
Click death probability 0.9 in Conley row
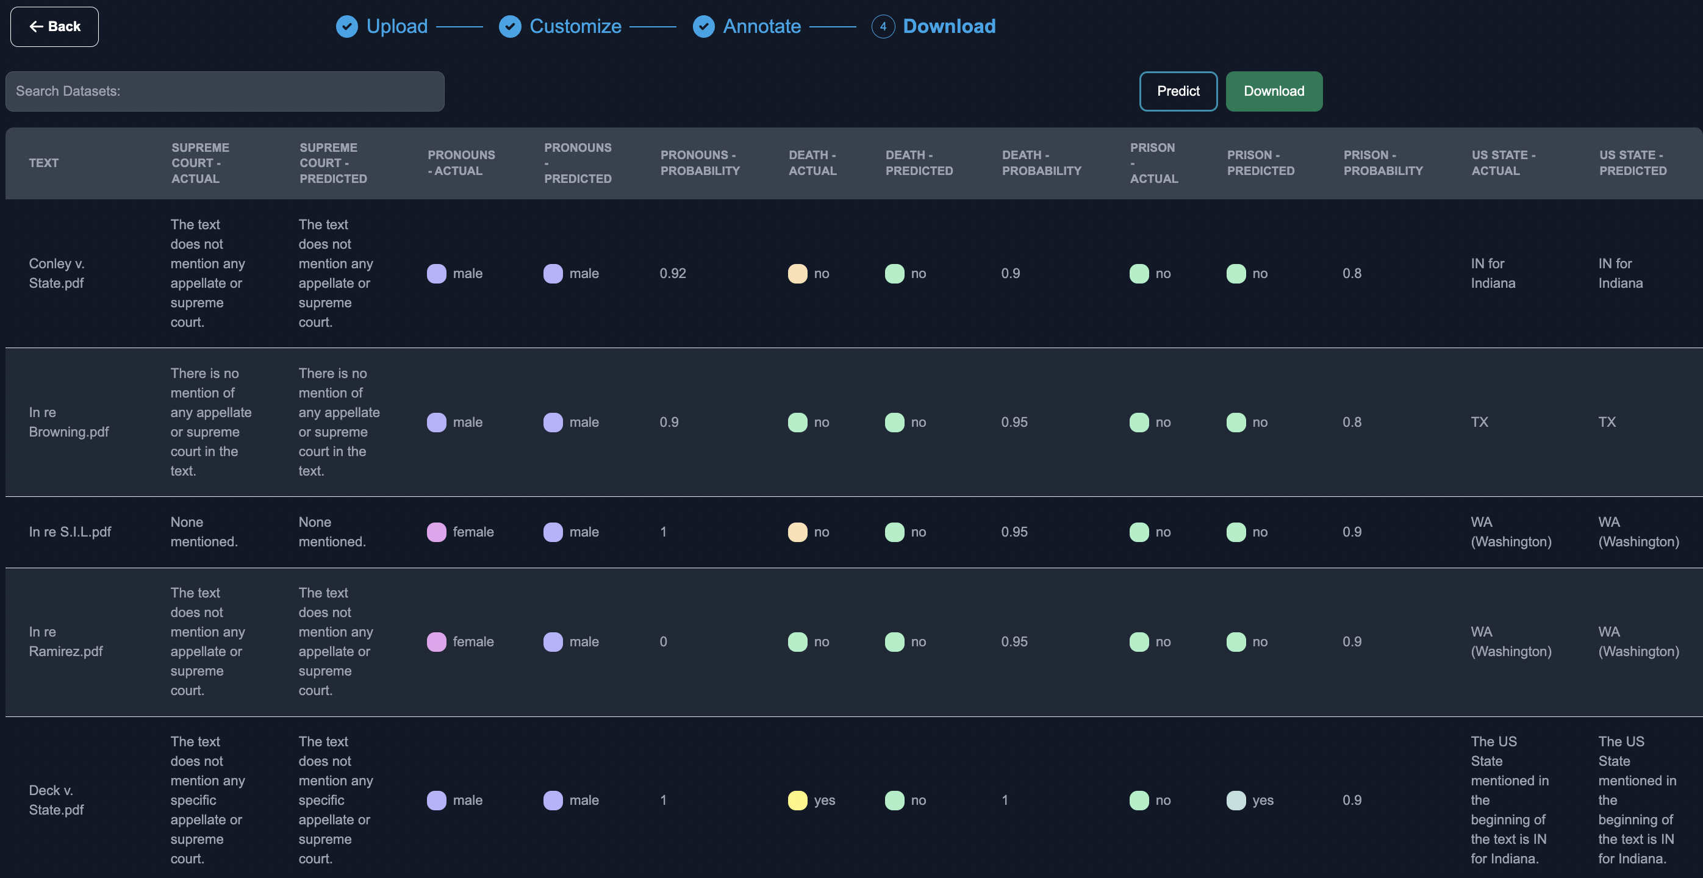1010,274
